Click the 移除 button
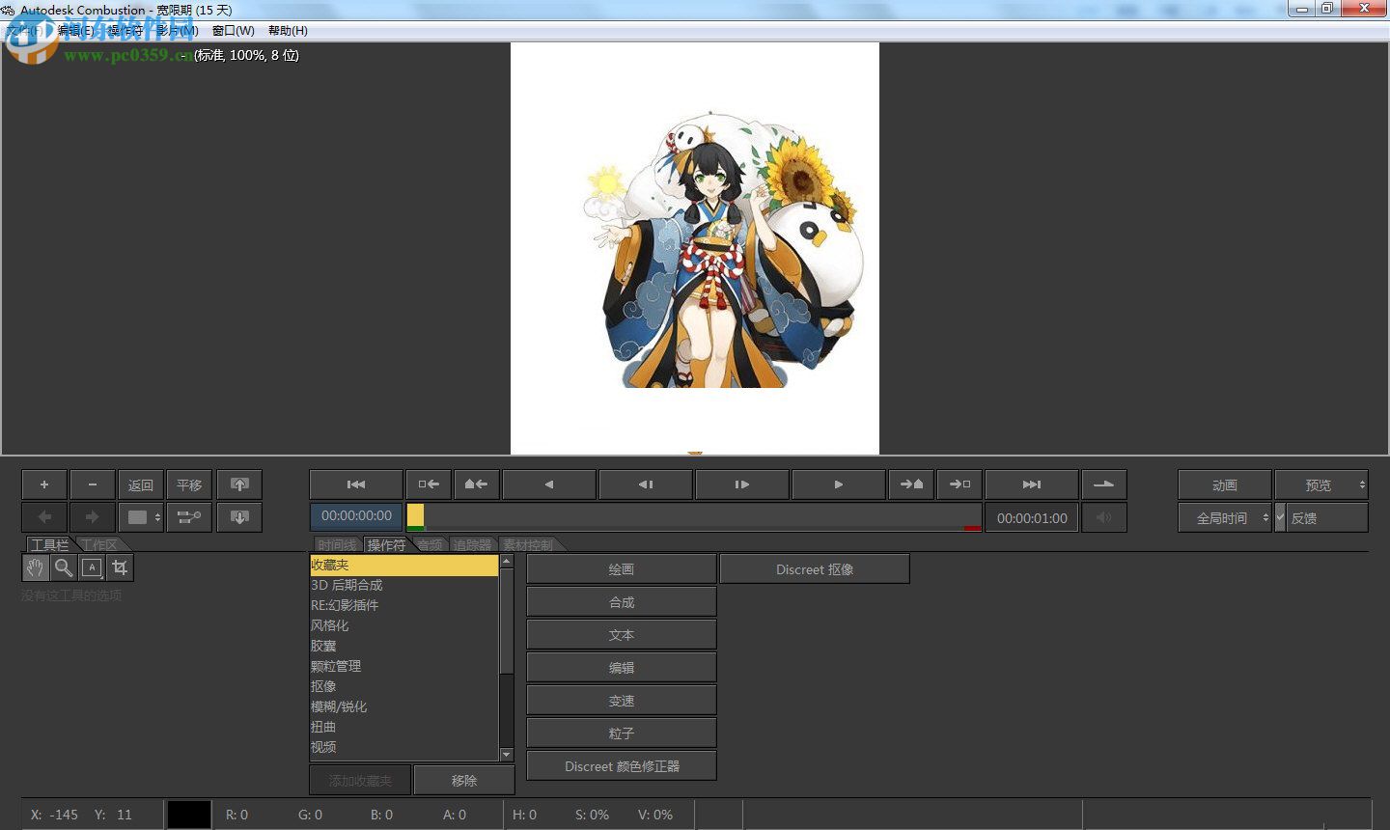 464,780
